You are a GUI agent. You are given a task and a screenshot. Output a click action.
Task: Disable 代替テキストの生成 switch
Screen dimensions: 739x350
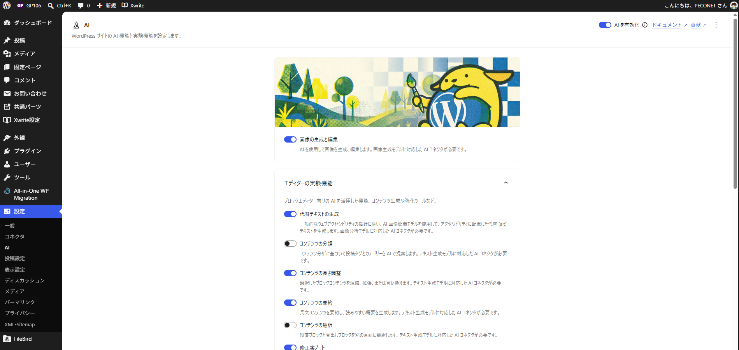[290, 214]
